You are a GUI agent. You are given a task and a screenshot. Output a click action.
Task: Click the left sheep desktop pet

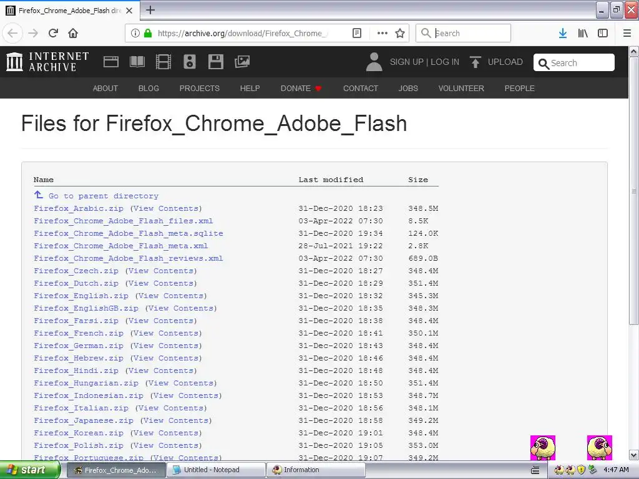coord(543,448)
